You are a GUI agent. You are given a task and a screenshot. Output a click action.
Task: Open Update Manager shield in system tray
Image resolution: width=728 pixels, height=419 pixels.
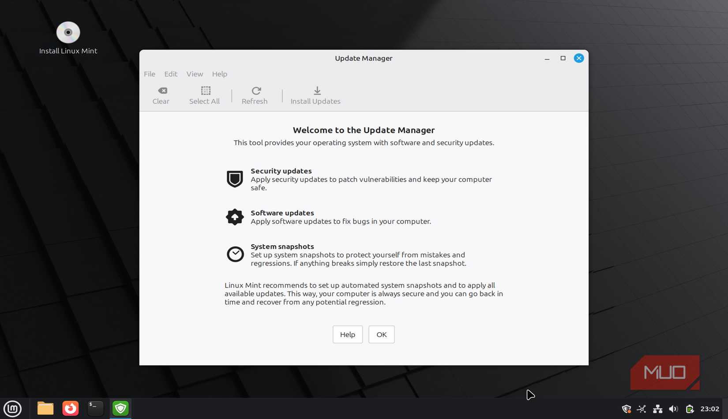click(626, 408)
